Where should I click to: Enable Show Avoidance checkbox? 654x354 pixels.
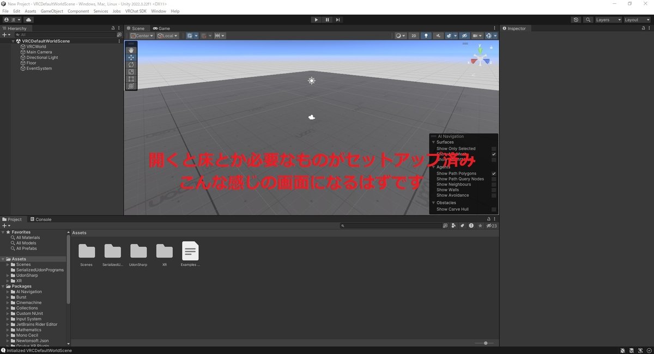coord(494,196)
